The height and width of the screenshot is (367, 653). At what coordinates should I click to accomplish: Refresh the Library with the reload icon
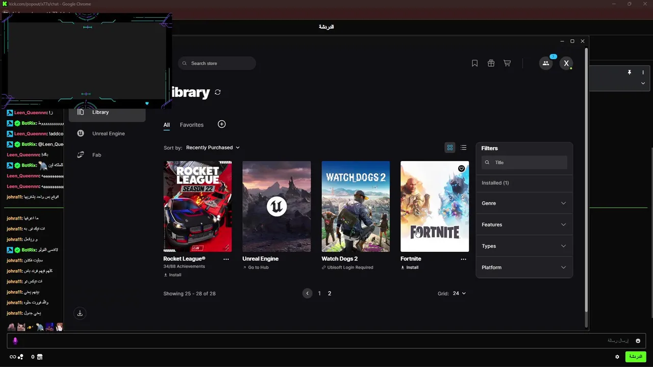pyautogui.click(x=218, y=92)
